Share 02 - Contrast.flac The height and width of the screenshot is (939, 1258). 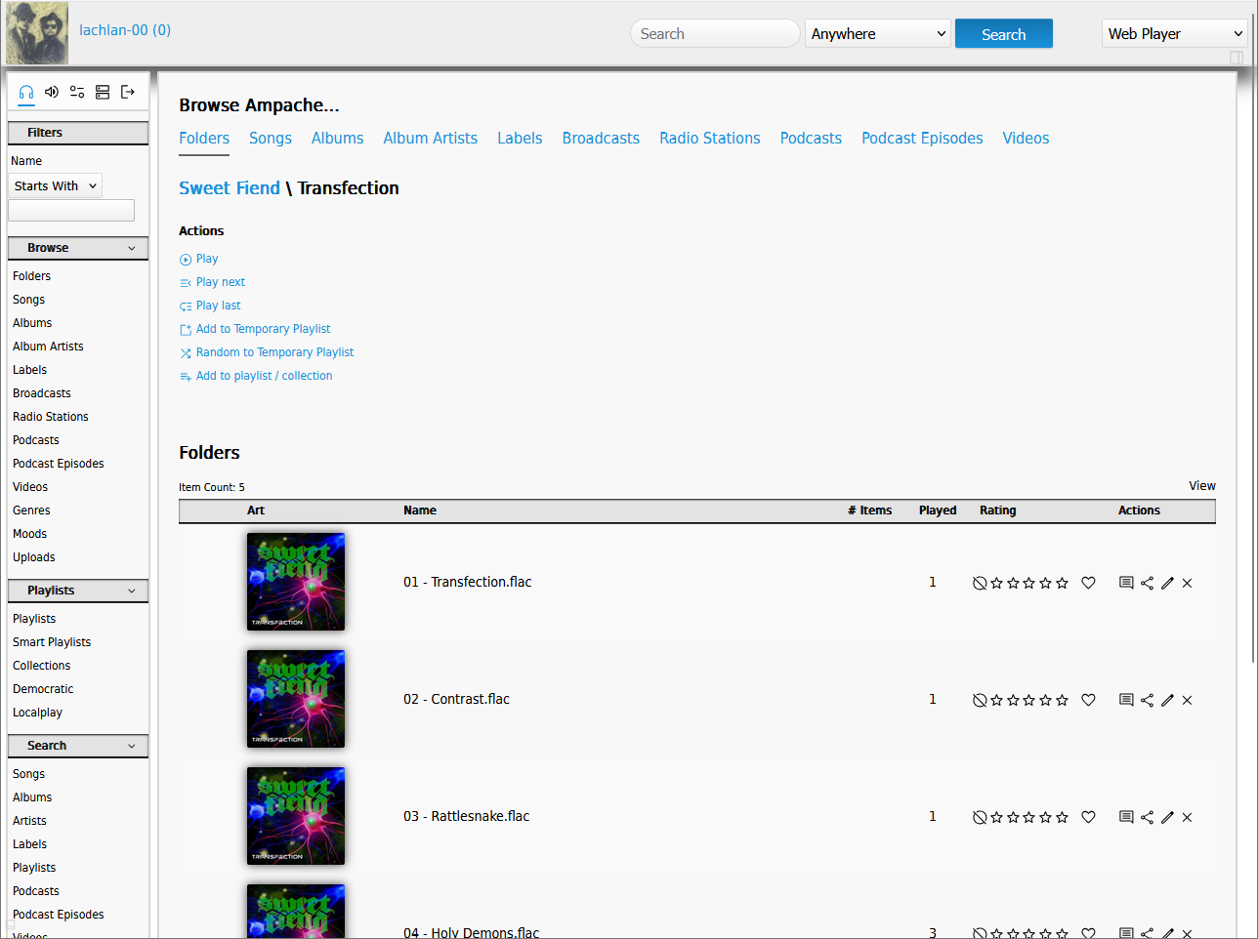point(1147,700)
